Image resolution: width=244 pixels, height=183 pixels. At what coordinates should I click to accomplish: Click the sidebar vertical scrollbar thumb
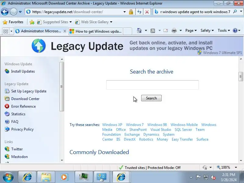(62, 87)
